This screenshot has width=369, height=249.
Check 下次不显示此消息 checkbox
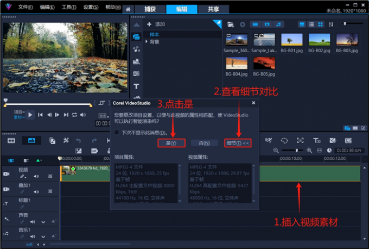[x=117, y=132]
